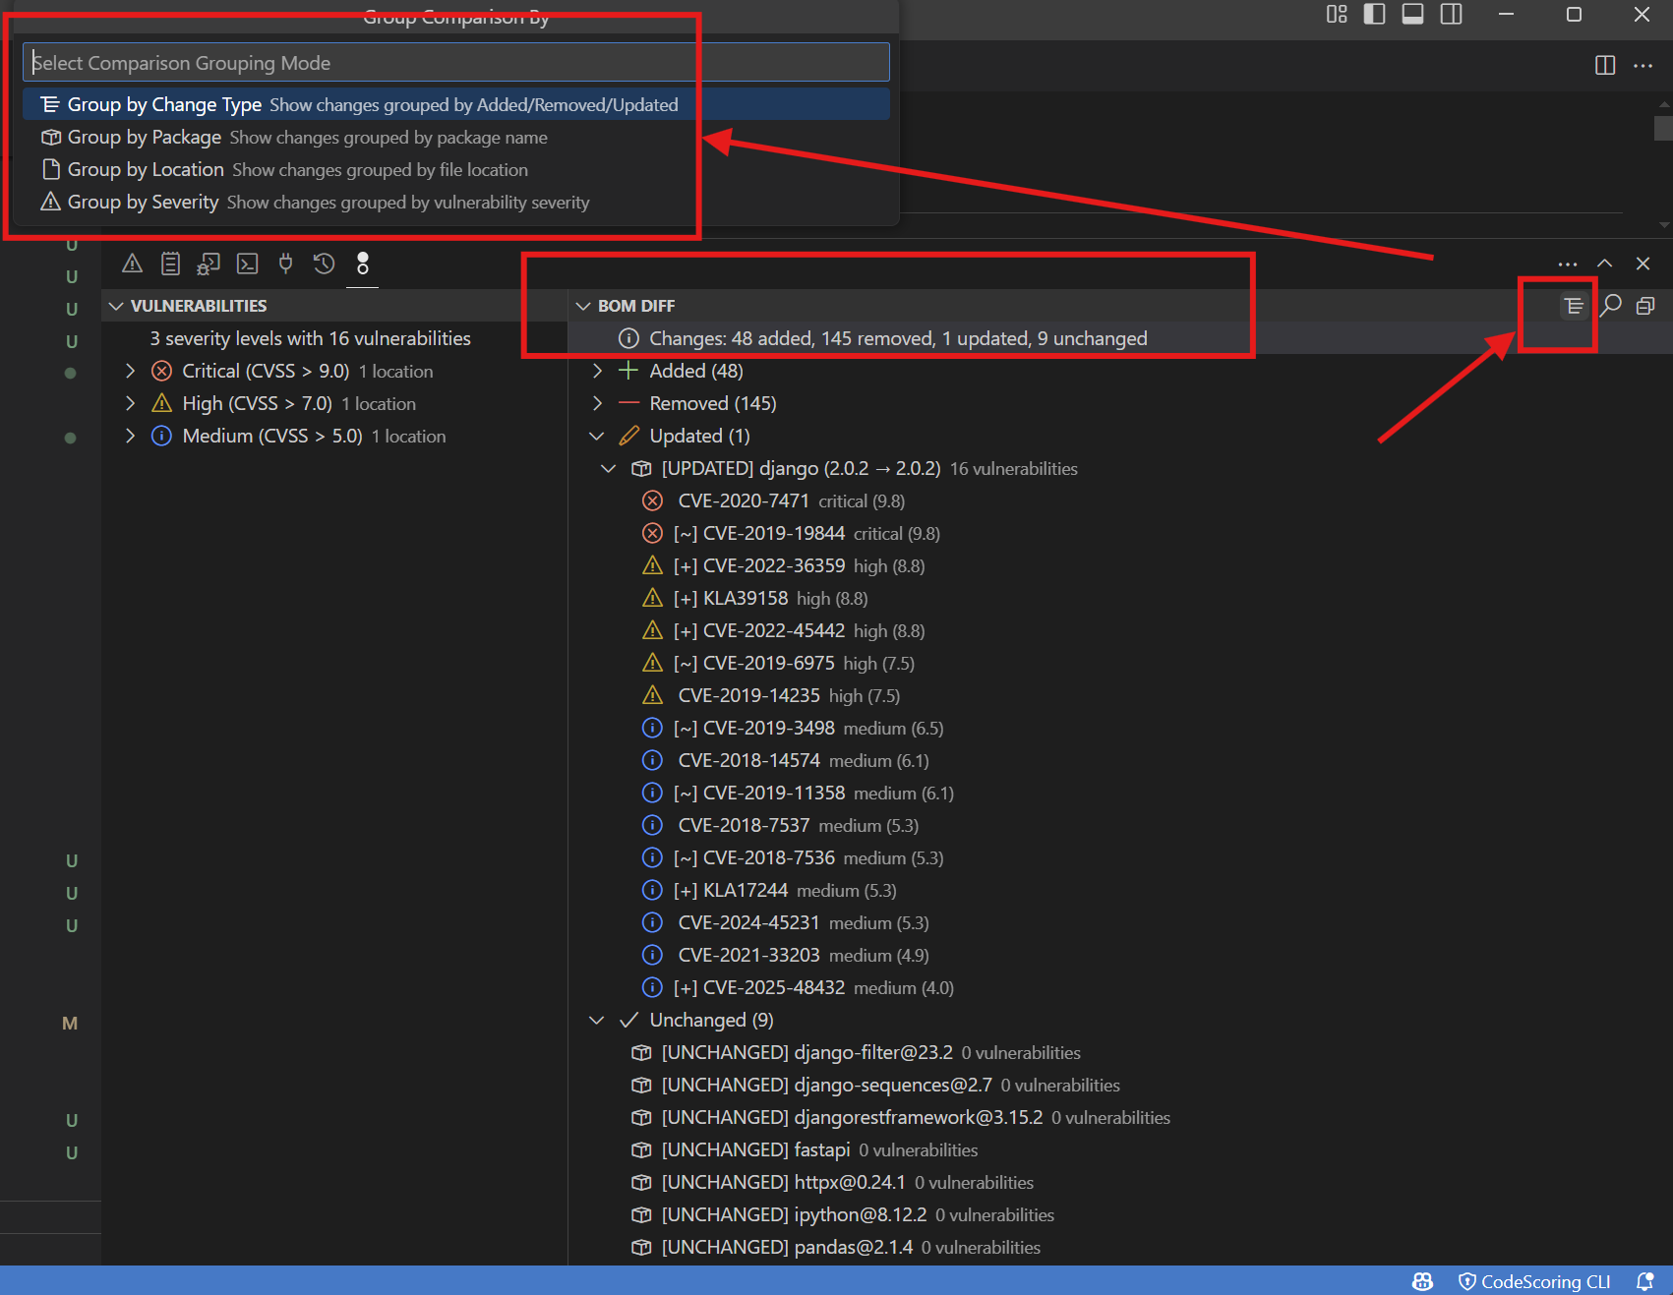Open the history clock panel tab
Screen dimensions: 1673x1295
coord(324,264)
